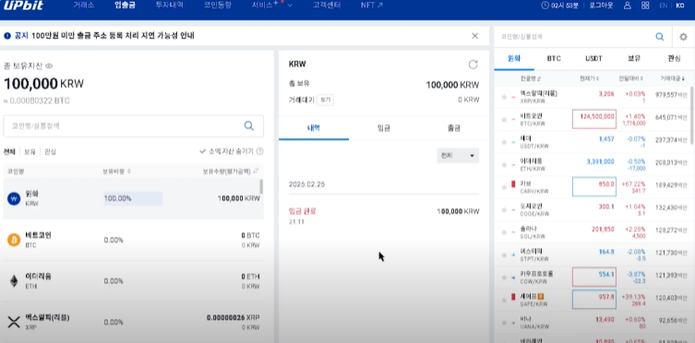Click the KRW won coin icon
The height and width of the screenshot is (343, 695).
(x=14, y=199)
